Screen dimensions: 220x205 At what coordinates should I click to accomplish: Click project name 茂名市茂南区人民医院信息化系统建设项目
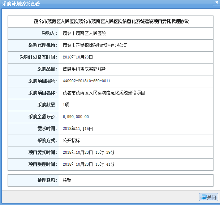pyautogui.click(x=104, y=93)
